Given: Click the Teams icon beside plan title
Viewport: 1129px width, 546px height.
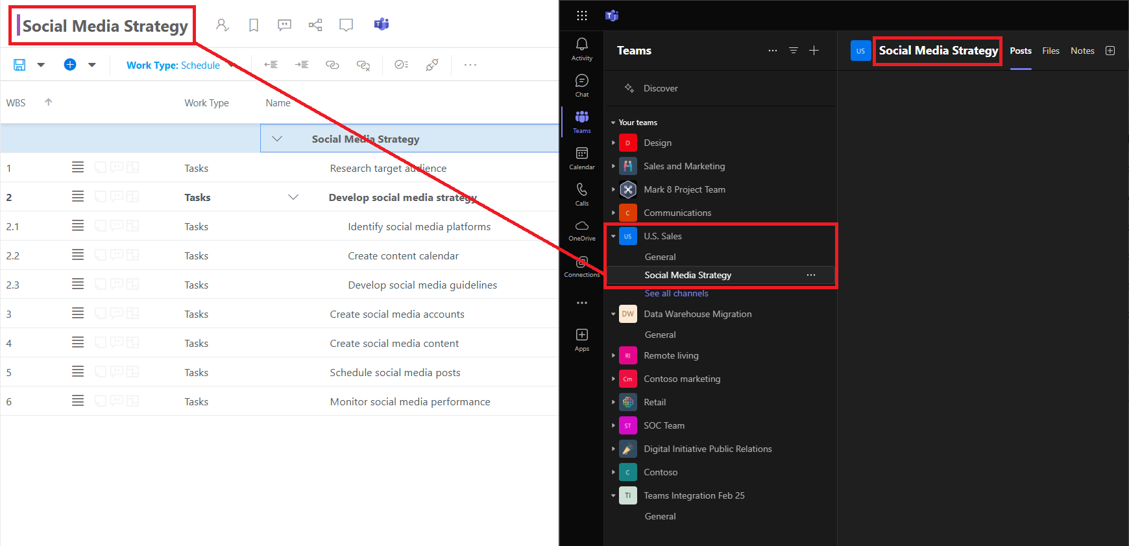Looking at the screenshot, I should pos(382,24).
